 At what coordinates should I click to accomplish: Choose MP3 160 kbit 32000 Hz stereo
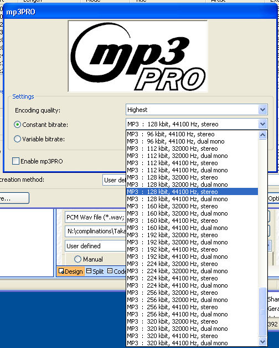[x=192, y=206]
